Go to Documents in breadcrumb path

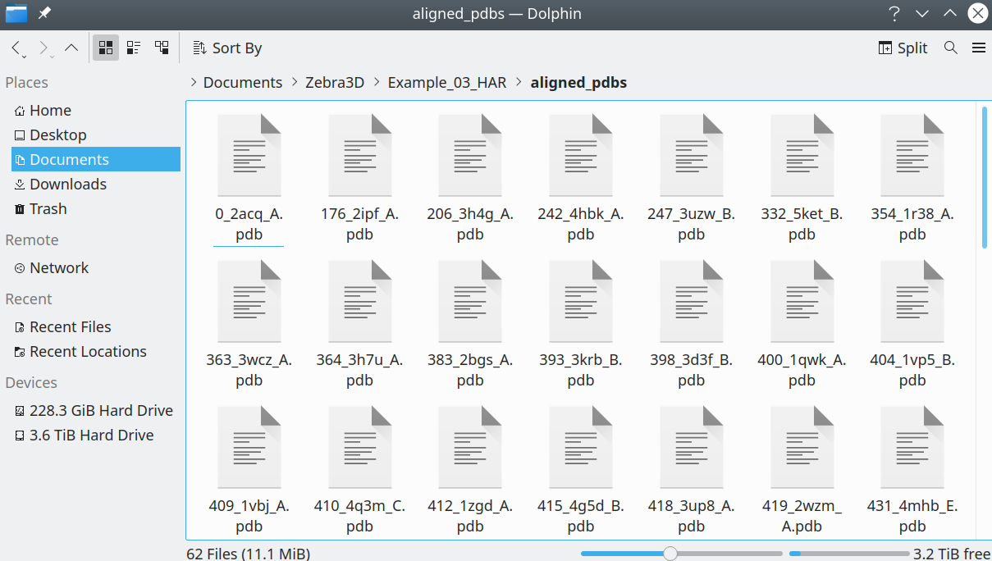click(x=243, y=82)
